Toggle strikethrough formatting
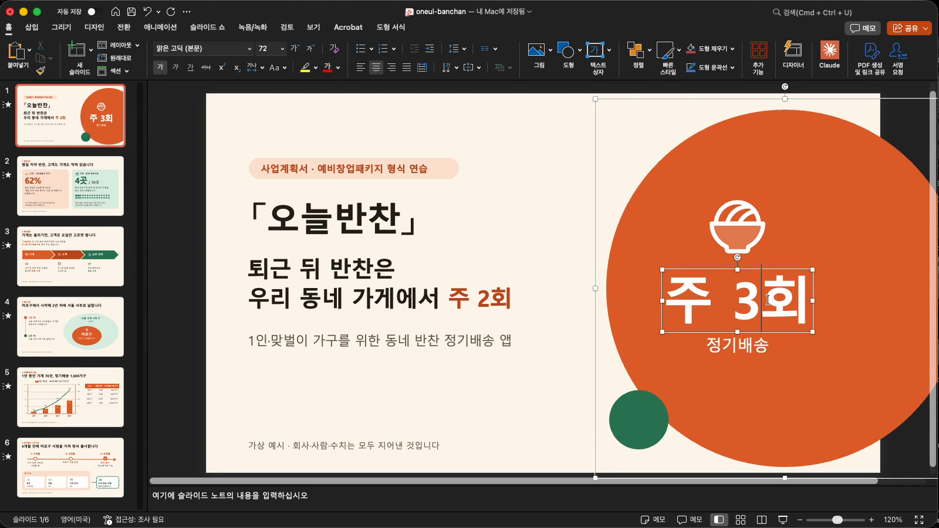 (x=206, y=67)
